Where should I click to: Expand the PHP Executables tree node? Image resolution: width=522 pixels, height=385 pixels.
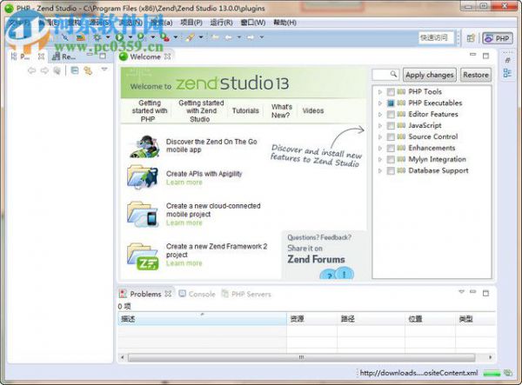coord(380,103)
